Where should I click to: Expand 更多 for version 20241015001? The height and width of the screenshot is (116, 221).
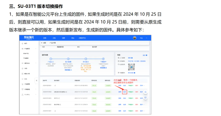[x=142, y=111]
